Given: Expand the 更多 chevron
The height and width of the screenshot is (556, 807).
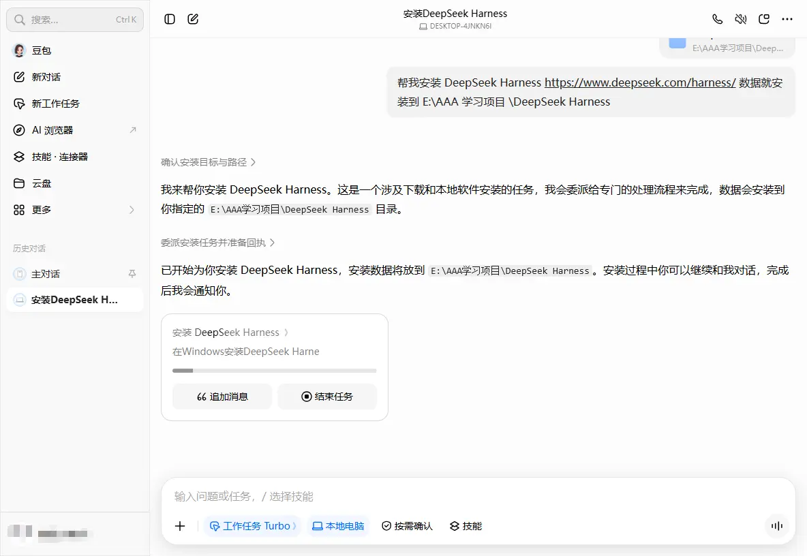Looking at the screenshot, I should pos(132,210).
